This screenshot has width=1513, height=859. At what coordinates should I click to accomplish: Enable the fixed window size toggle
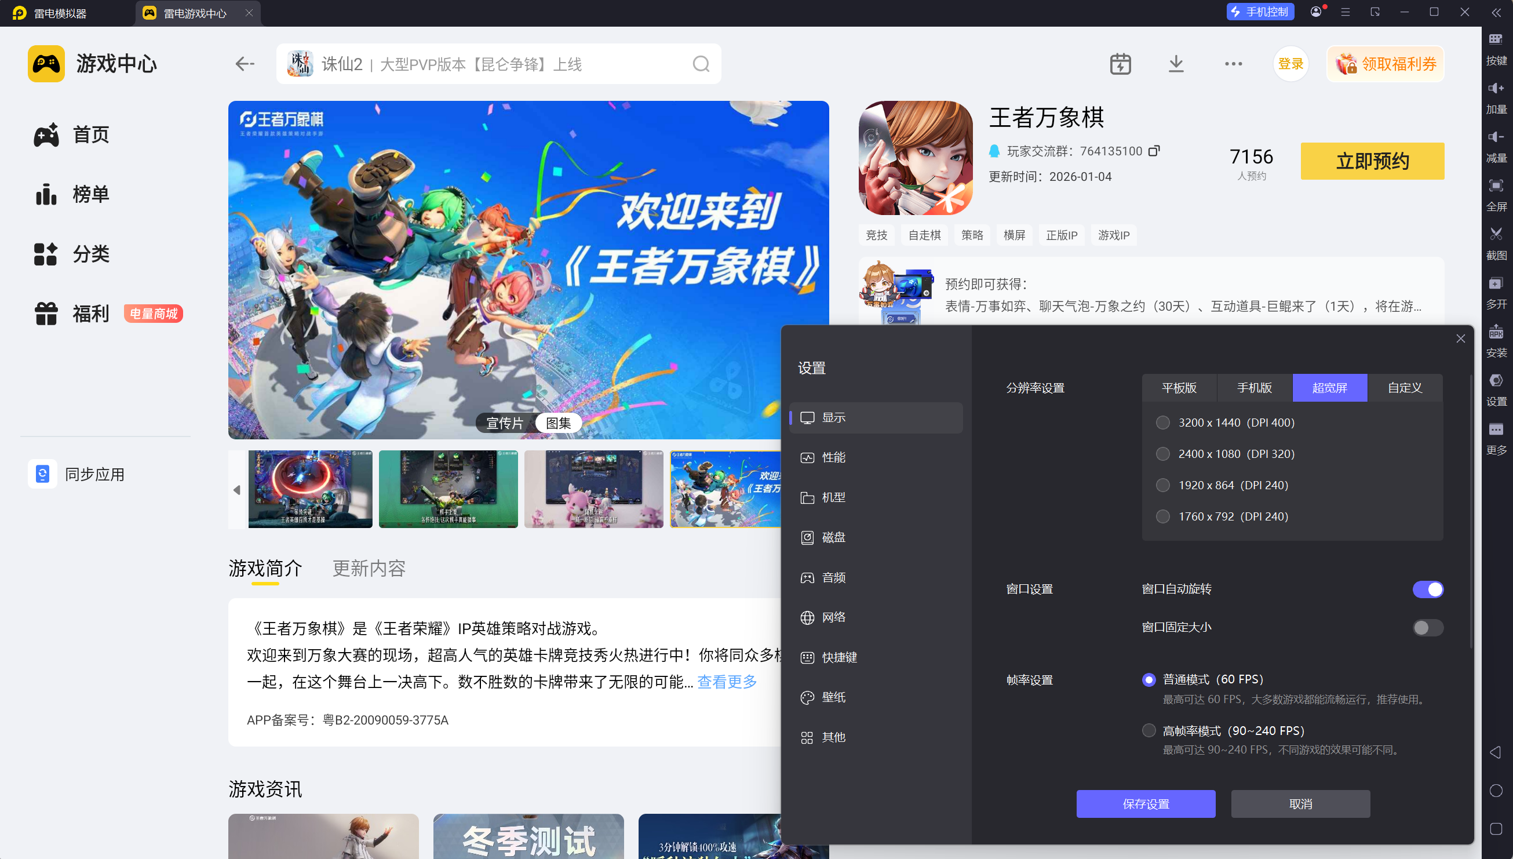[1427, 627]
